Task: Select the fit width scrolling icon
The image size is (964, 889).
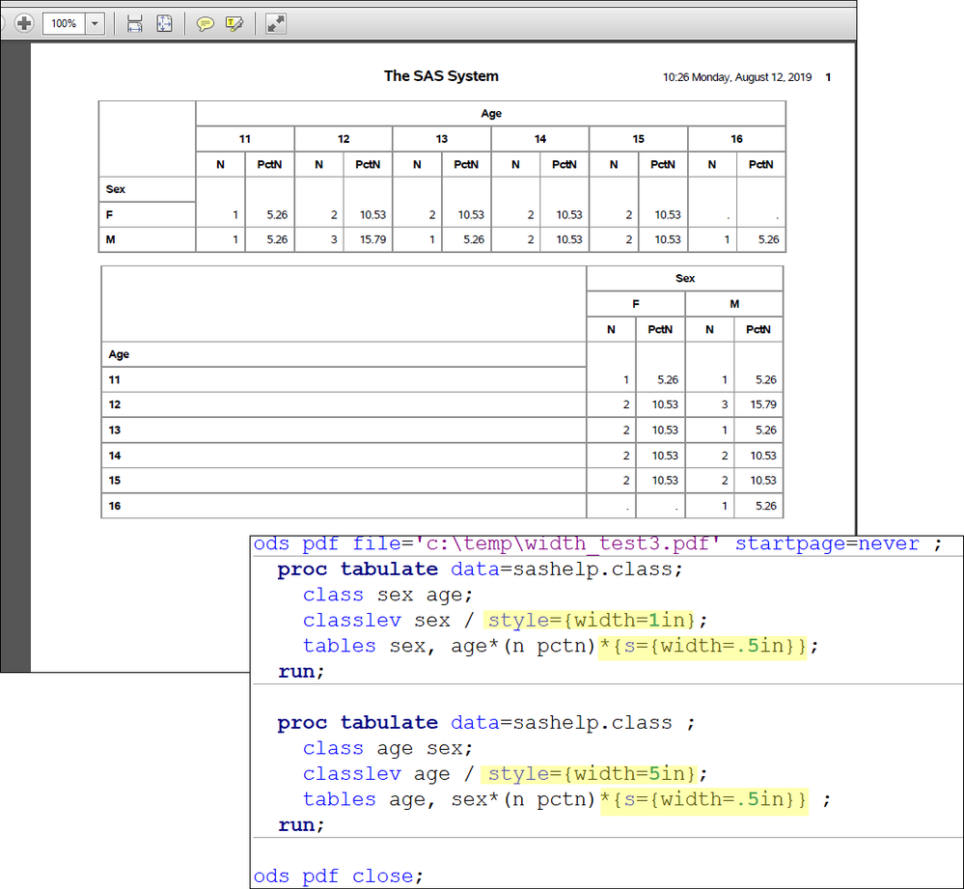Action: coord(135,23)
